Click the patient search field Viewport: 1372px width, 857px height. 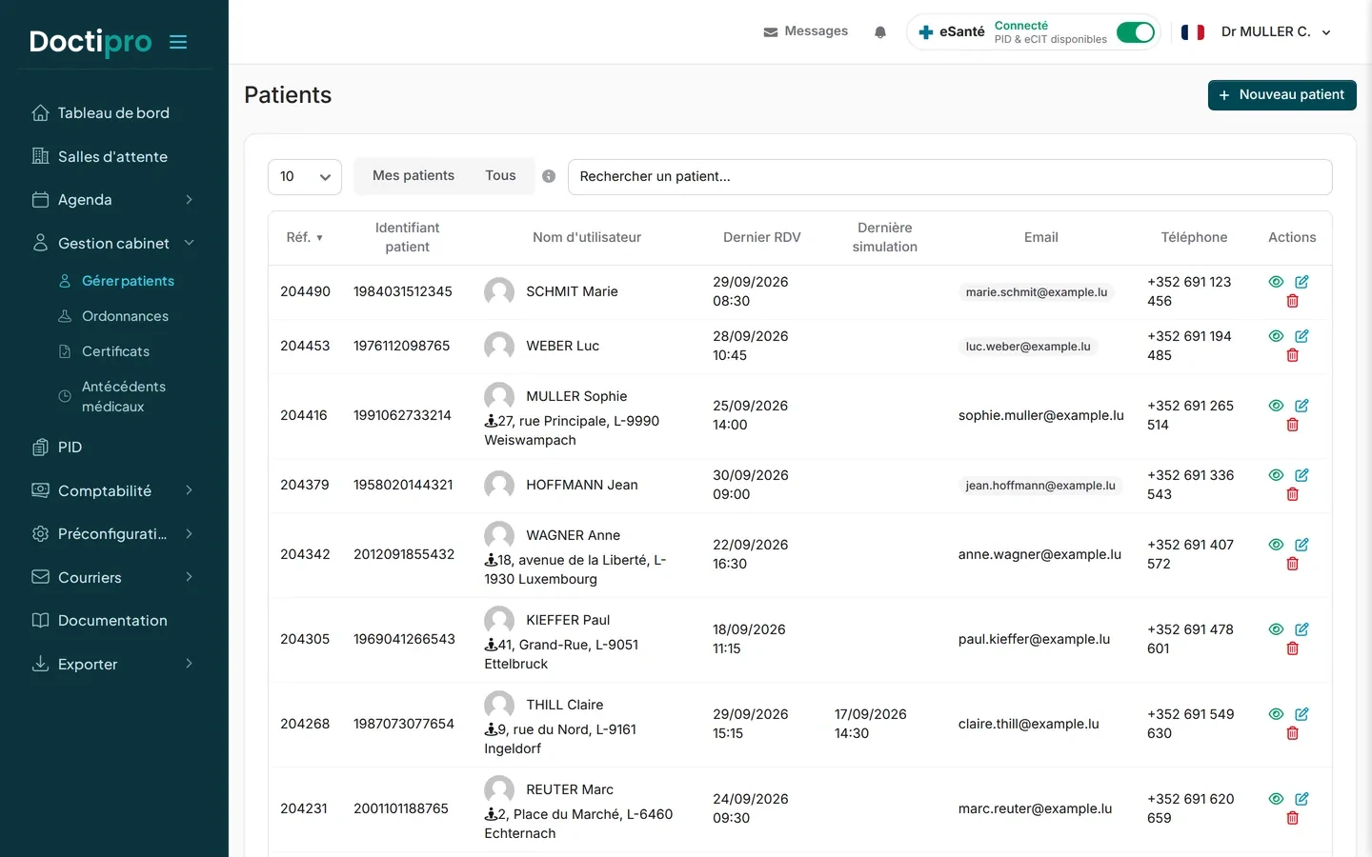950,177
